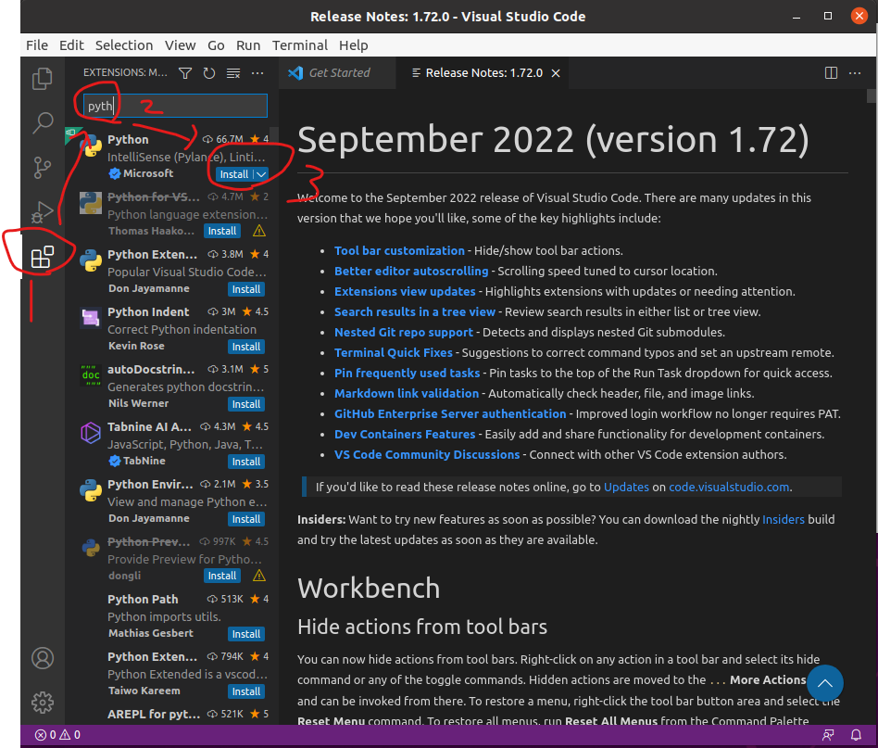Open Pin frequently used tasks link
Image resolution: width=878 pixels, height=748 pixels.
click(x=408, y=374)
